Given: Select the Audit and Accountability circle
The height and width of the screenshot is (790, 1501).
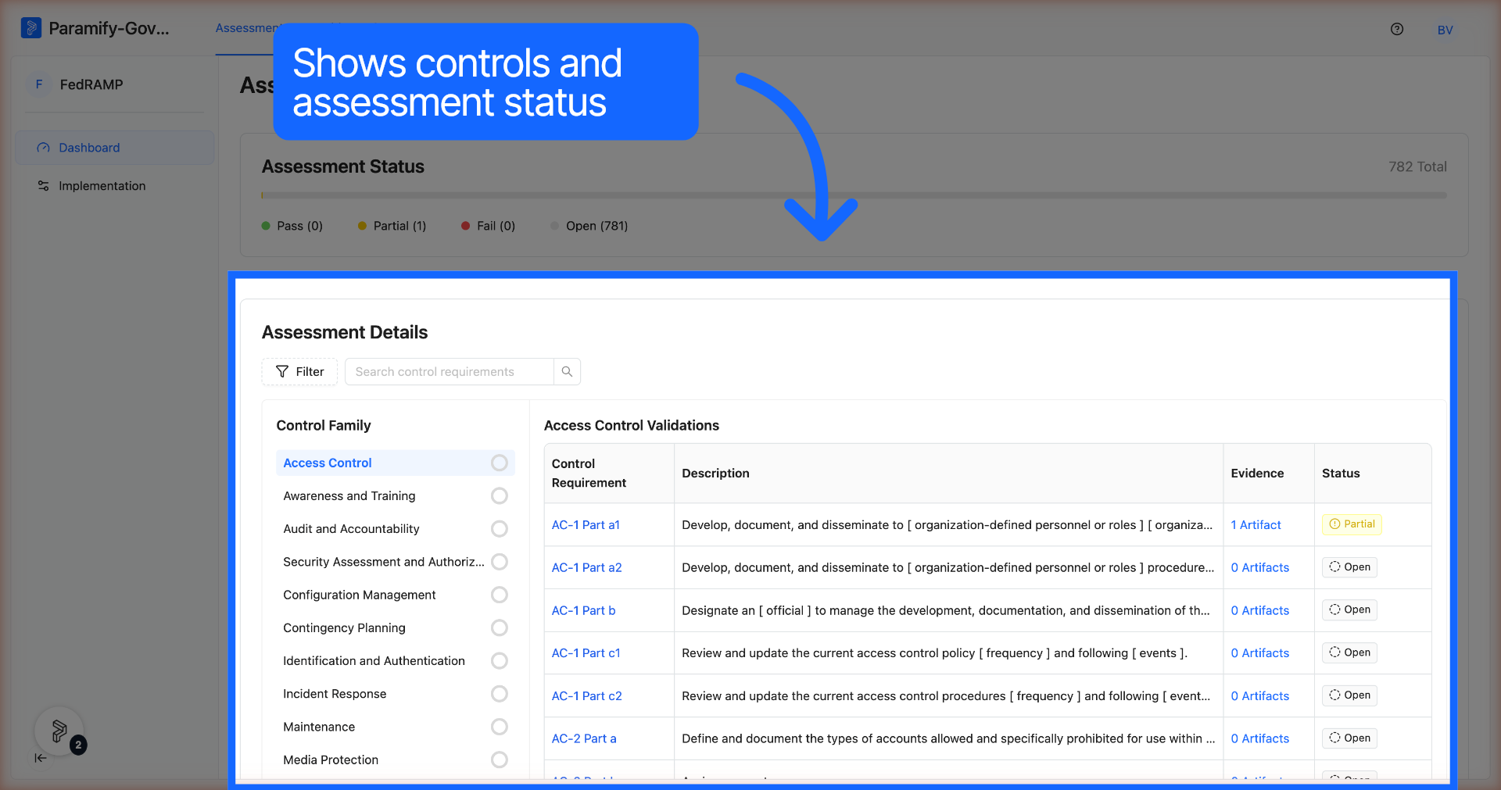Looking at the screenshot, I should click(x=500, y=529).
